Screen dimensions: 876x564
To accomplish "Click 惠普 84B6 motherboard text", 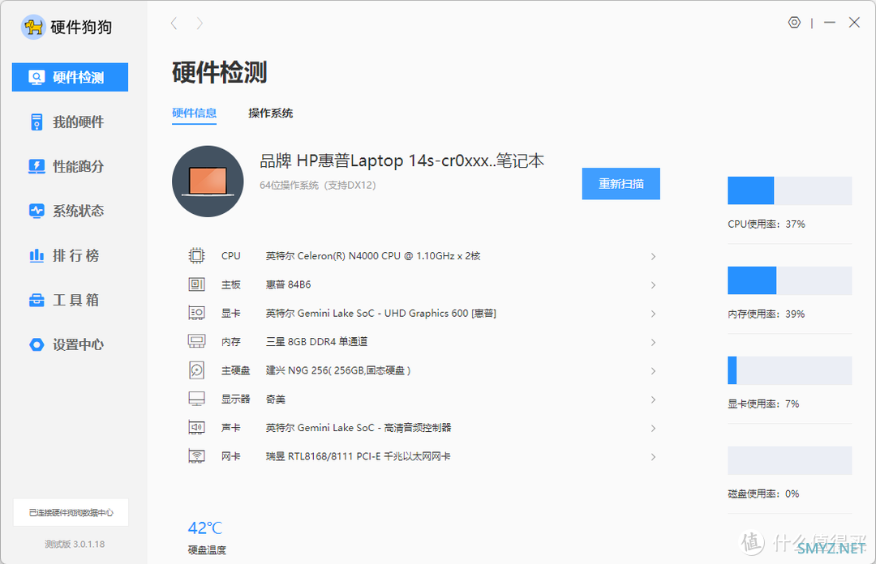I will click(x=288, y=284).
